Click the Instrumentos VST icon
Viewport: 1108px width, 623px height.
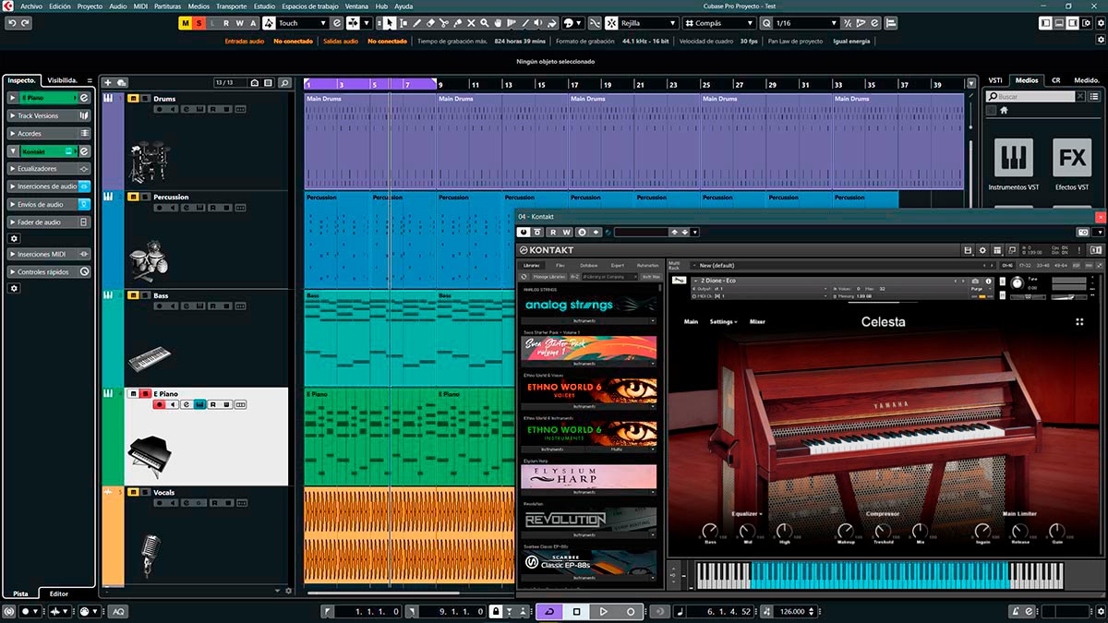point(1013,158)
